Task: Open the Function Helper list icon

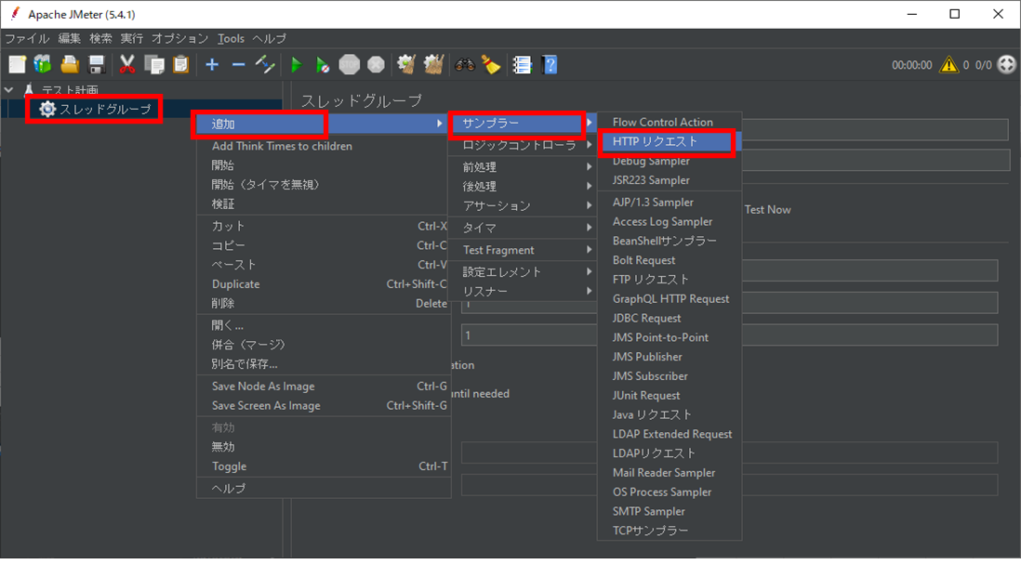Action: 523,64
